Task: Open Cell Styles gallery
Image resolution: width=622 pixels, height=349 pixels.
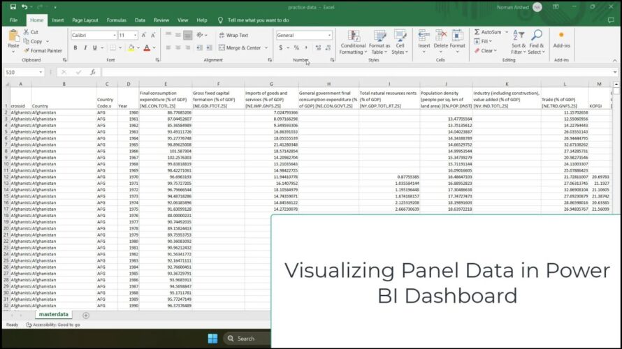Action: pyautogui.click(x=400, y=42)
